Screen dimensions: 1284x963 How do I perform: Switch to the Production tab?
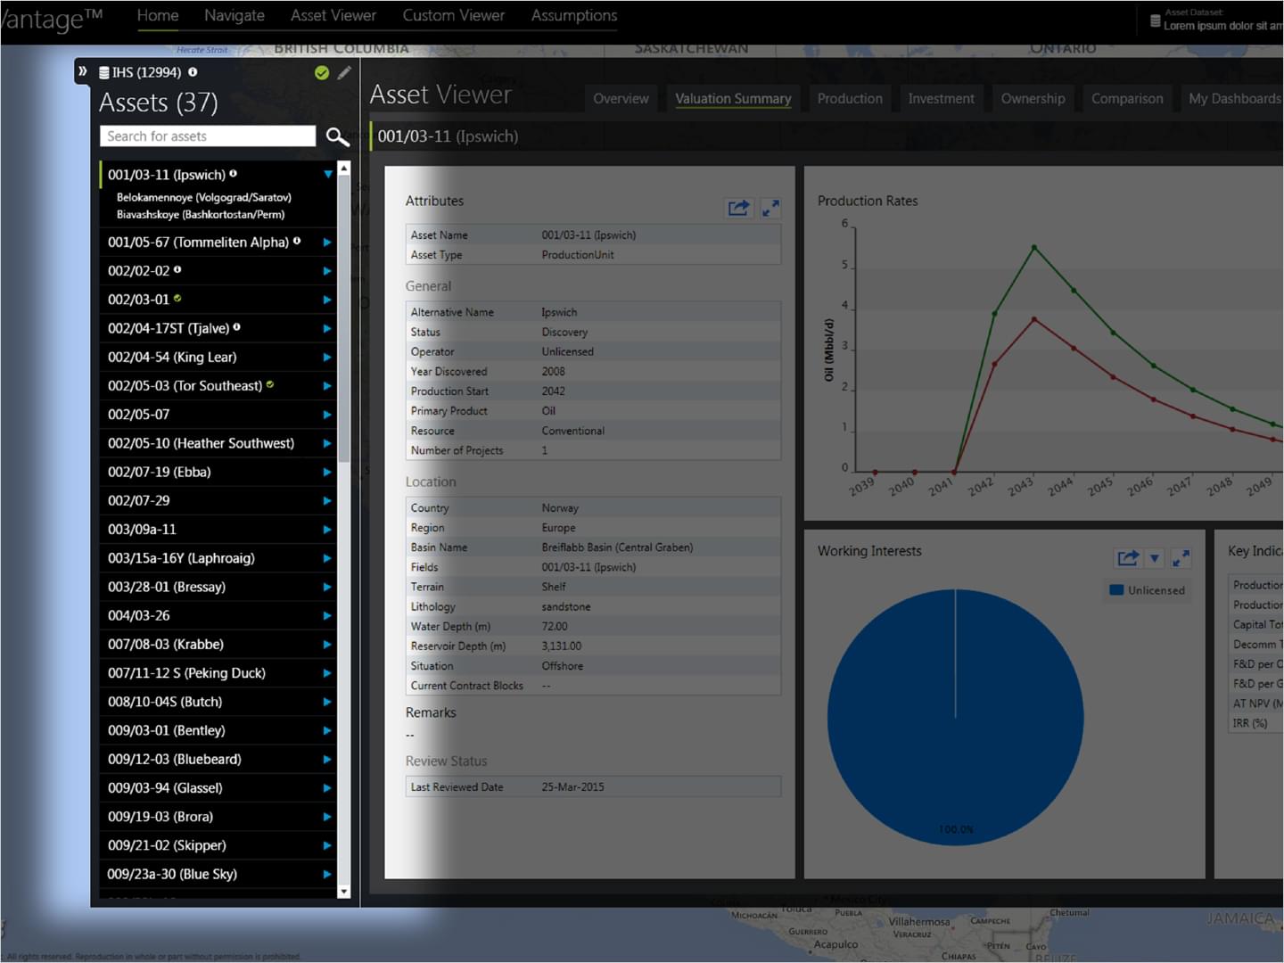coord(849,99)
